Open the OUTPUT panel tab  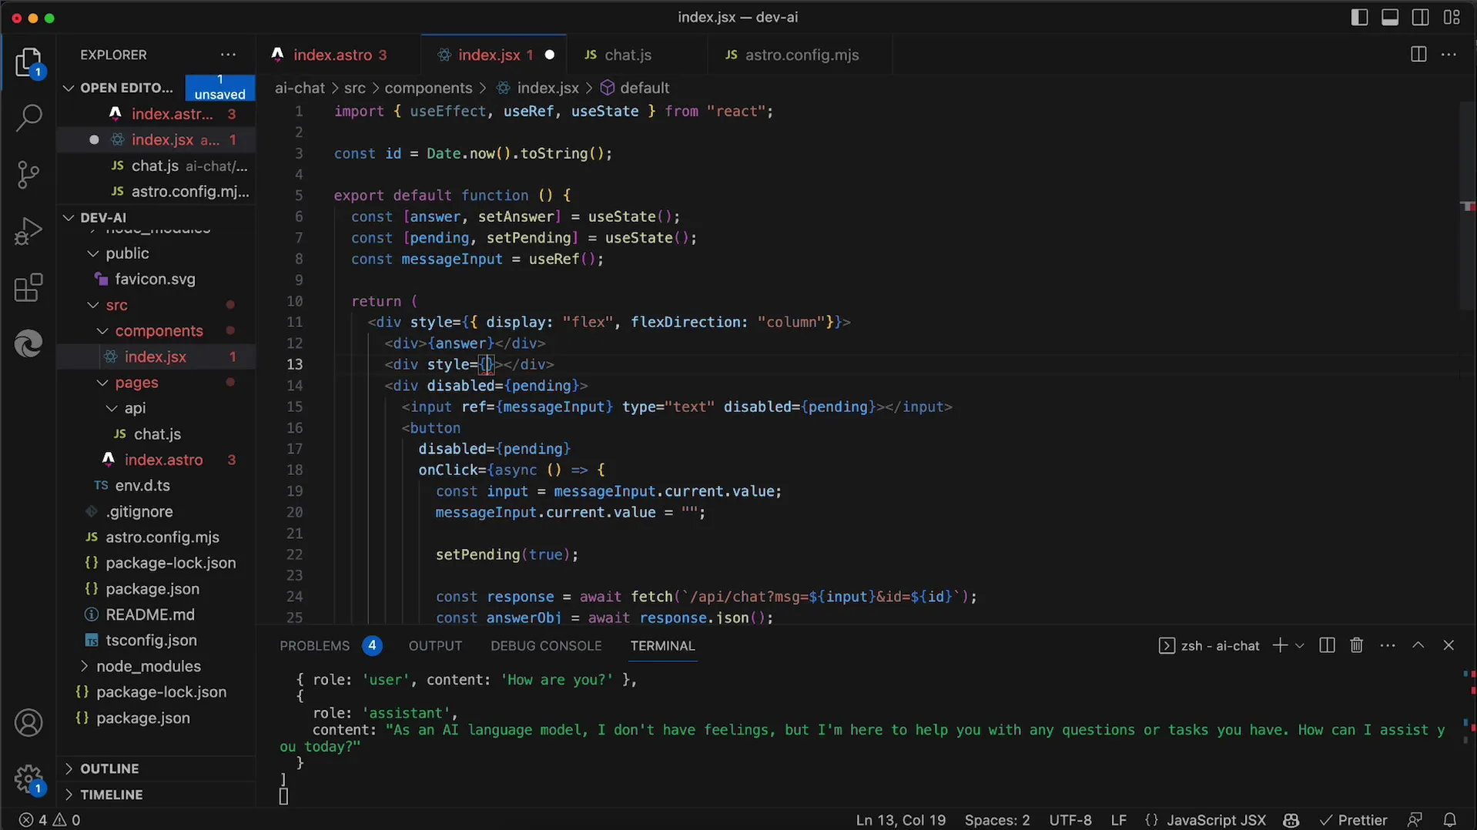pos(435,646)
